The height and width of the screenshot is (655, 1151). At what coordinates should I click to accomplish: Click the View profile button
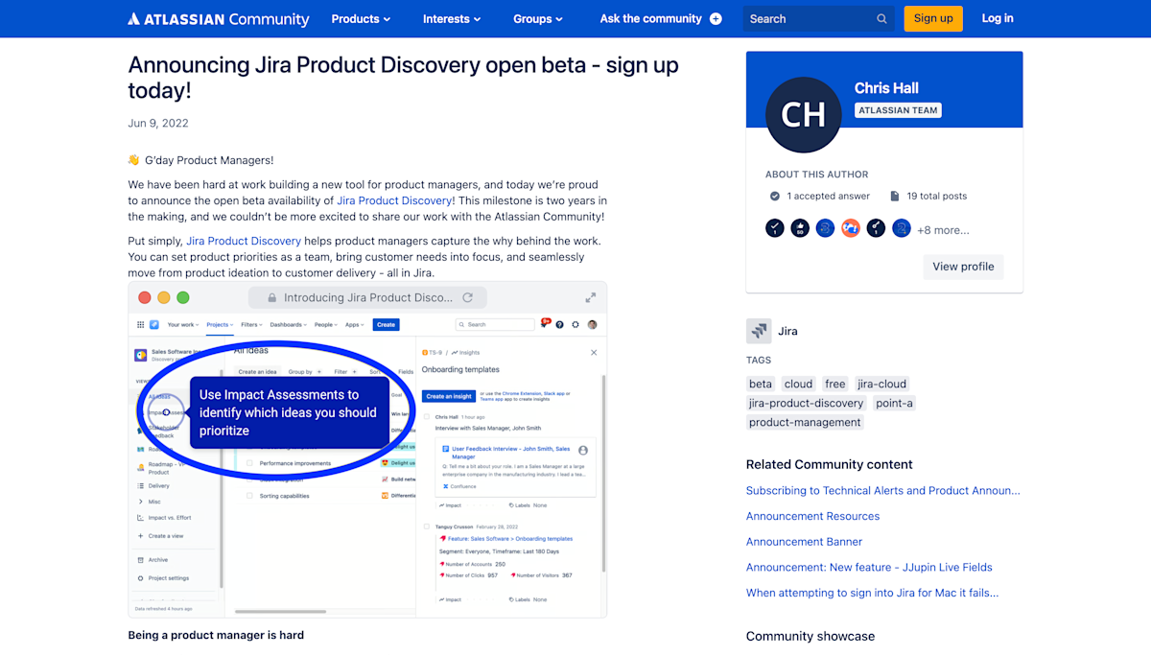(963, 267)
